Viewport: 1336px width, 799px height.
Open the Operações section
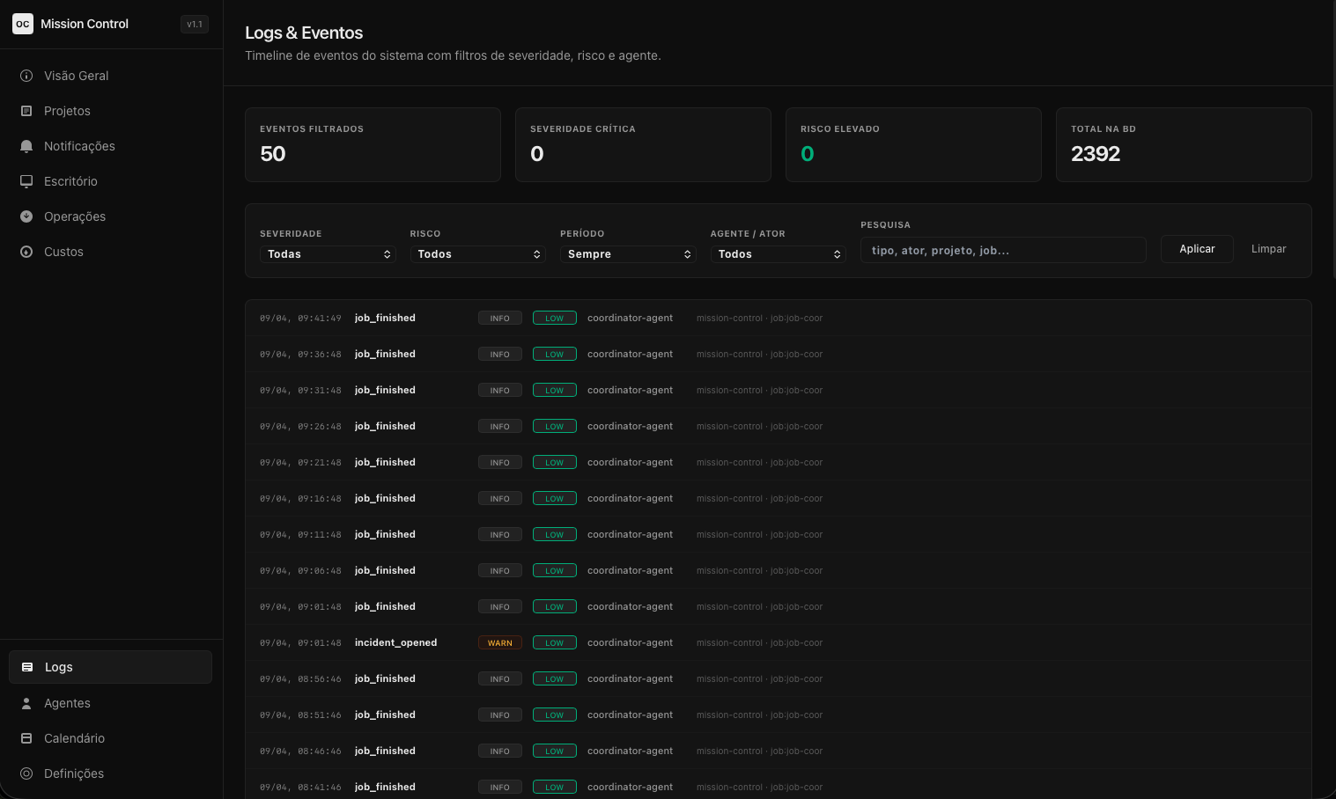[111, 216]
